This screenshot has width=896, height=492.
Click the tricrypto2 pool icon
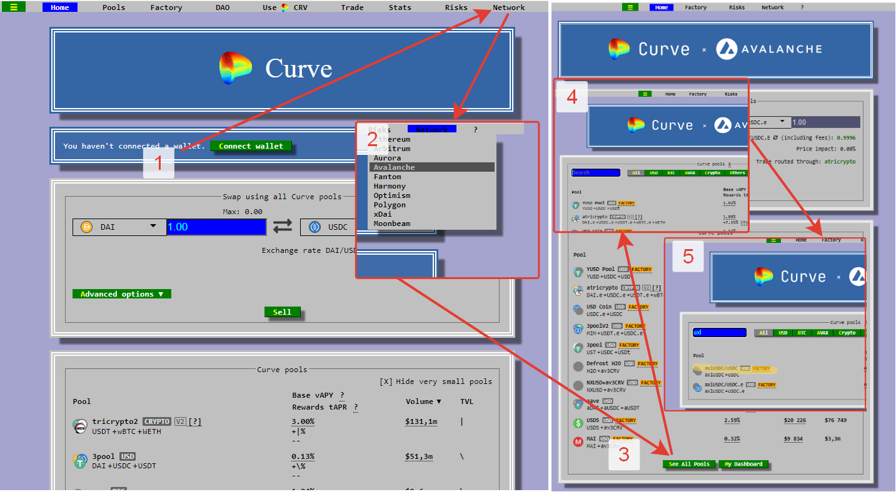(x=79, y=426)
